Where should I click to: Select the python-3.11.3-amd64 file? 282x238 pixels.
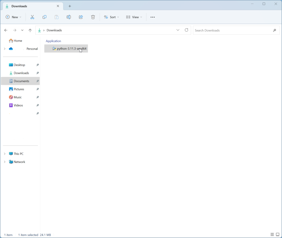click(66, 48)
